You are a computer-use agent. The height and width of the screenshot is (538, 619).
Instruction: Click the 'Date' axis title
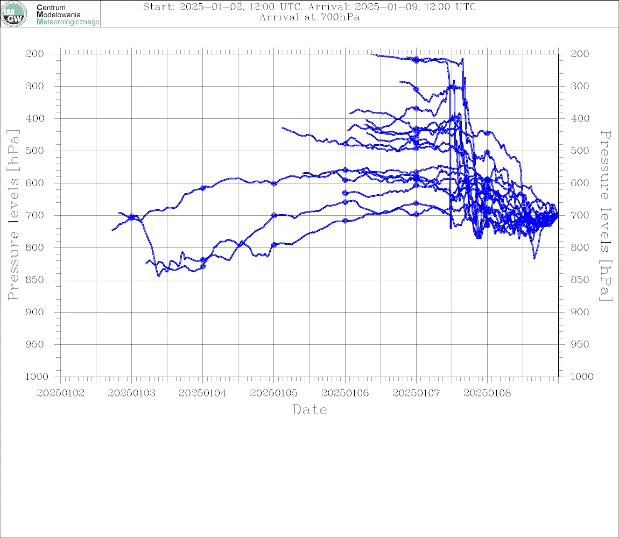310,410
